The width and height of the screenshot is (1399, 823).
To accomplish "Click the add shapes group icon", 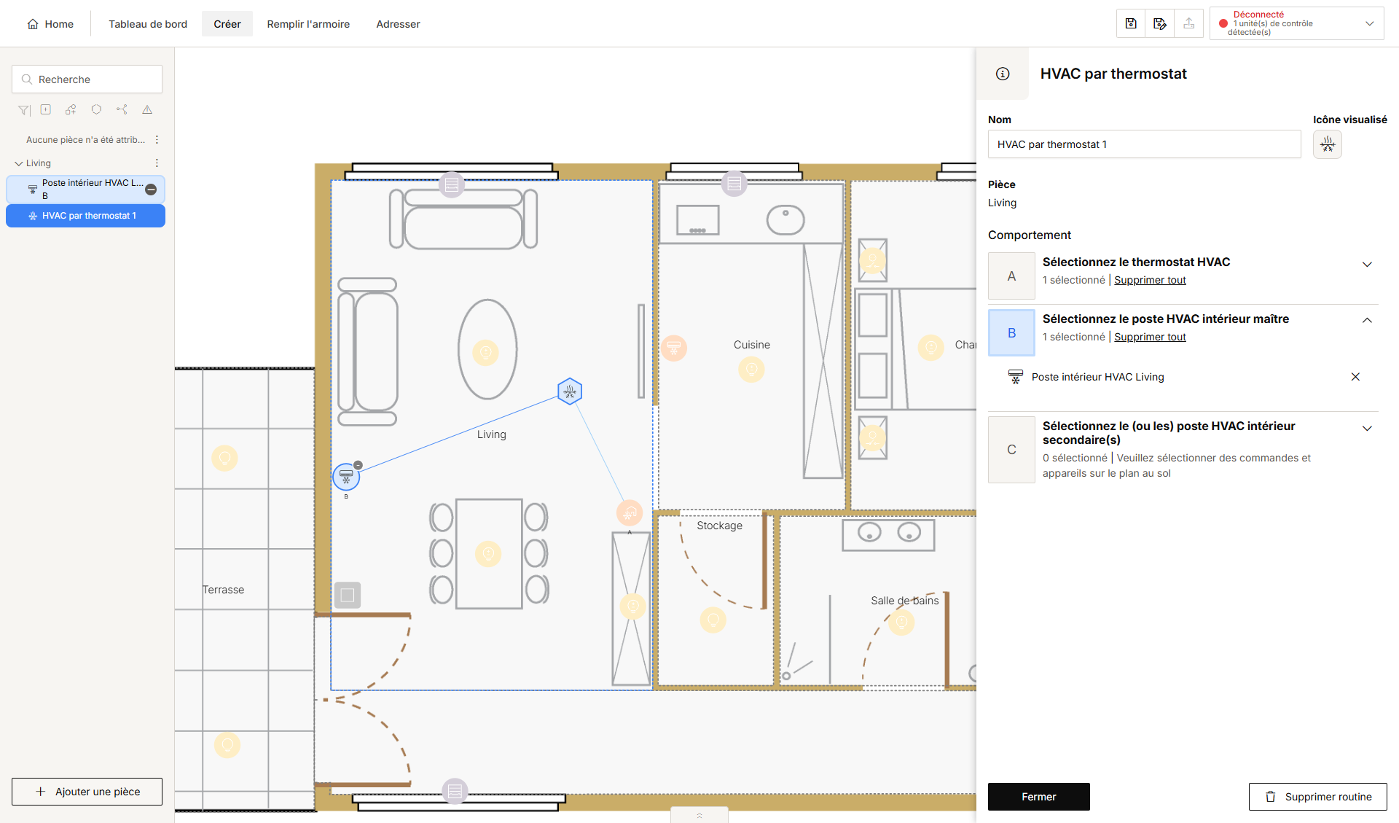I will coord(71,109).
